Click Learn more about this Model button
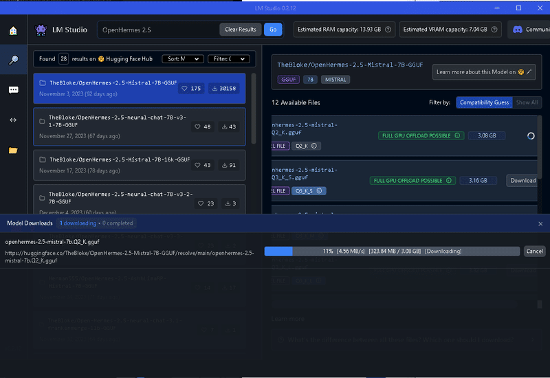 pos(484,72)
